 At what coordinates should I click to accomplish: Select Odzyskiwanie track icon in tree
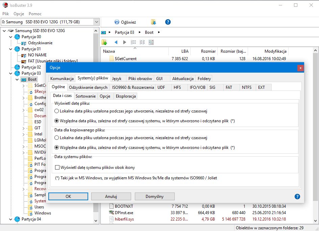click(24, 43)
